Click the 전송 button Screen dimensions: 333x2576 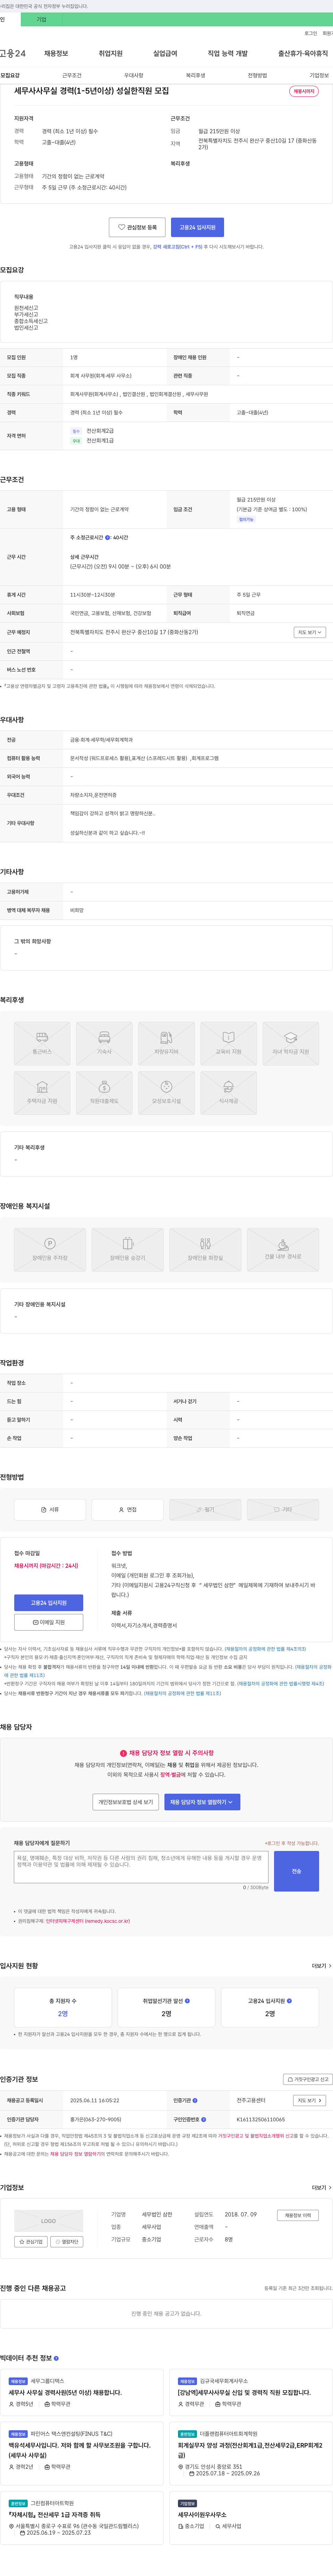point(296,1871)
